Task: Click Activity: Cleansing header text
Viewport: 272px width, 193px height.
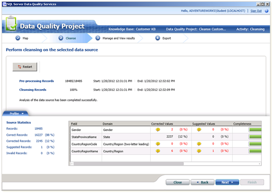Action: (x=250, y=29)
